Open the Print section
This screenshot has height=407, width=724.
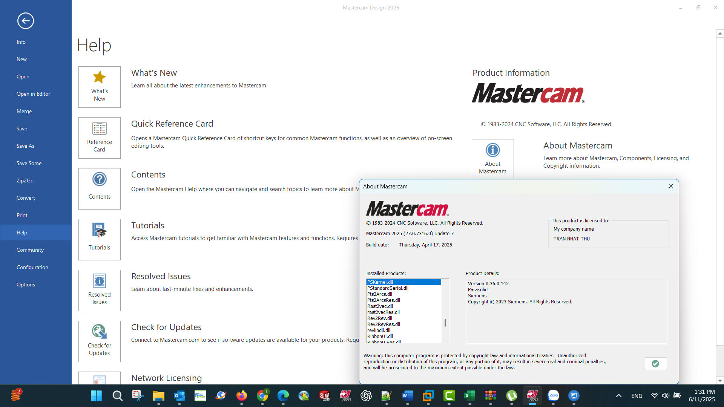point(22,215)
